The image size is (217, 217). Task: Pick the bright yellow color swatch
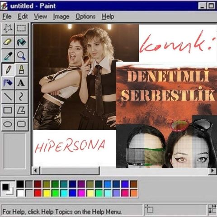click(46, 193)
